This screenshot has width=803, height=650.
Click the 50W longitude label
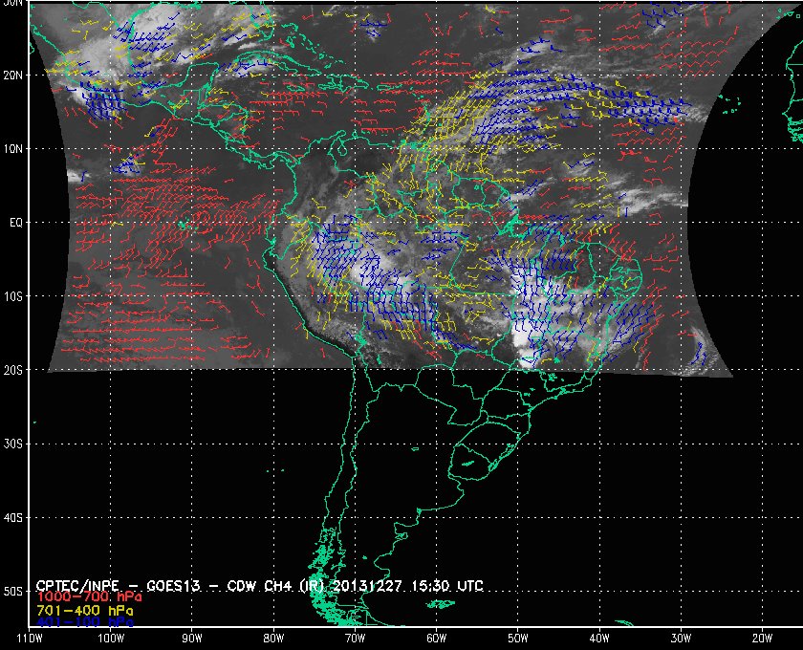[x=518, y=639]
